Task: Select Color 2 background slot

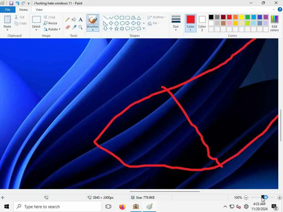Action: [x=202, y=23]
